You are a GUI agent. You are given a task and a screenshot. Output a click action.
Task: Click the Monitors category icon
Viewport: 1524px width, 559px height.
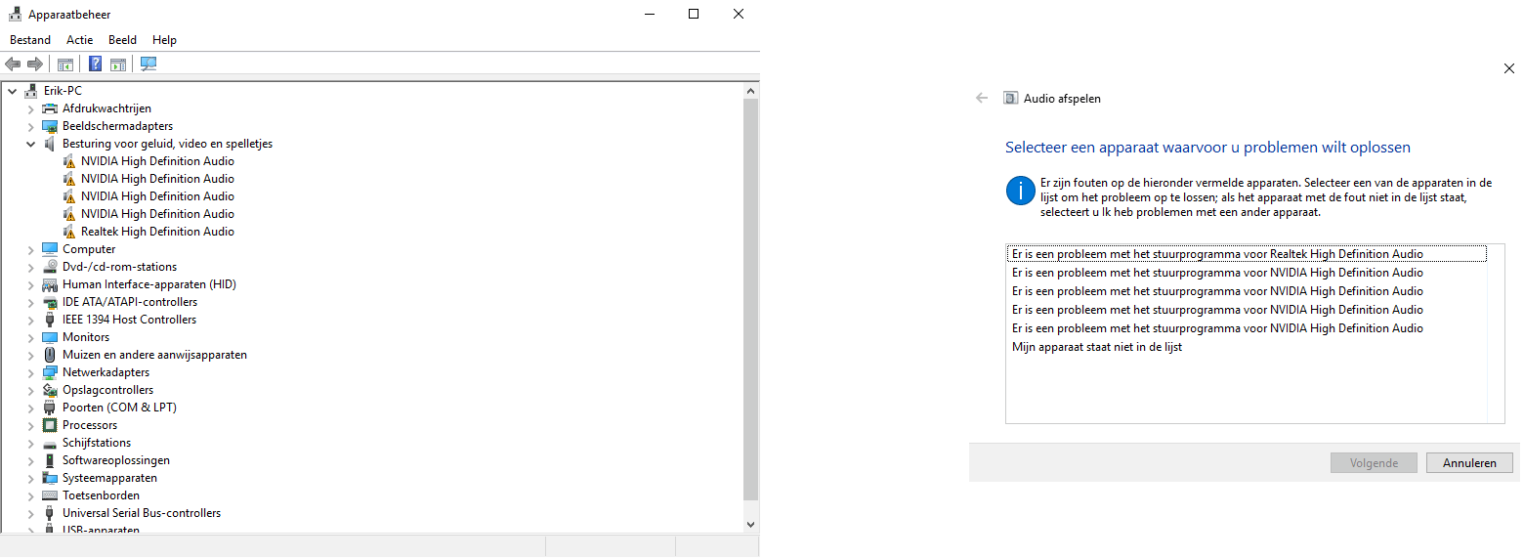click(x=50, y=337)
